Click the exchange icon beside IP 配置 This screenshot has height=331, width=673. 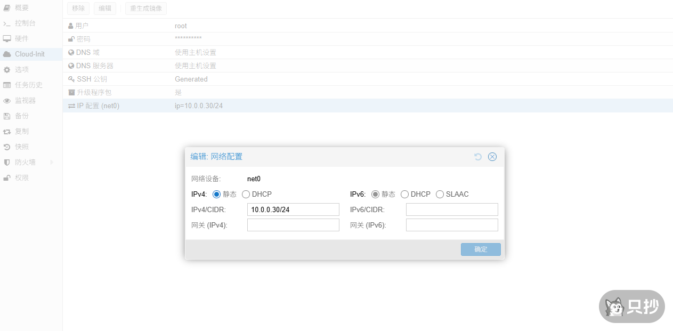pyautogui.click(x=71, y=106)
